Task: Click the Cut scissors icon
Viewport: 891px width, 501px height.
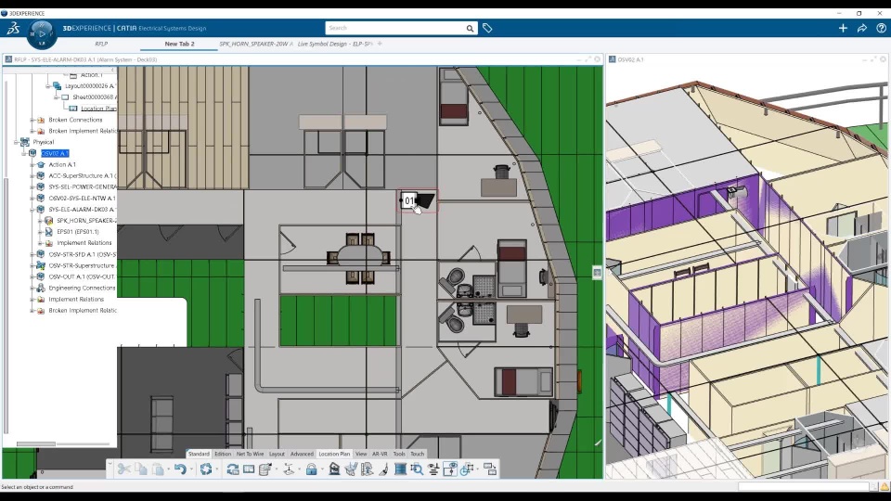Action: point(123,469)
